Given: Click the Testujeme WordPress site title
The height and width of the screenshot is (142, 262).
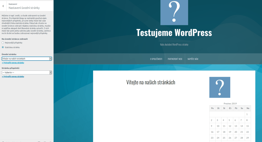Looking at the screenshot, I should [x=174, y=33].
